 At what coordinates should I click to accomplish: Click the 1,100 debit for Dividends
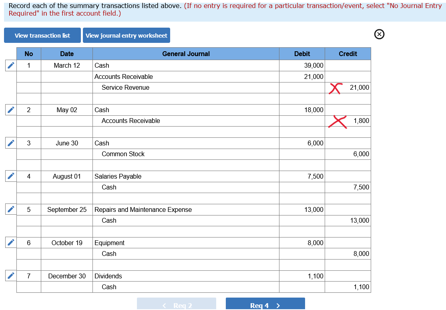(302, 276)
